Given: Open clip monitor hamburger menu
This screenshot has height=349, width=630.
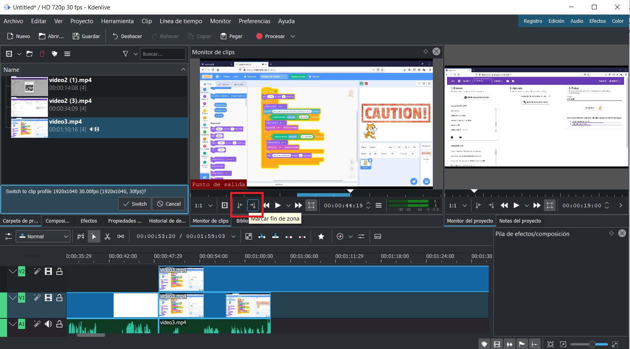Looking at the screenshot, I should (x=379, y=205).
